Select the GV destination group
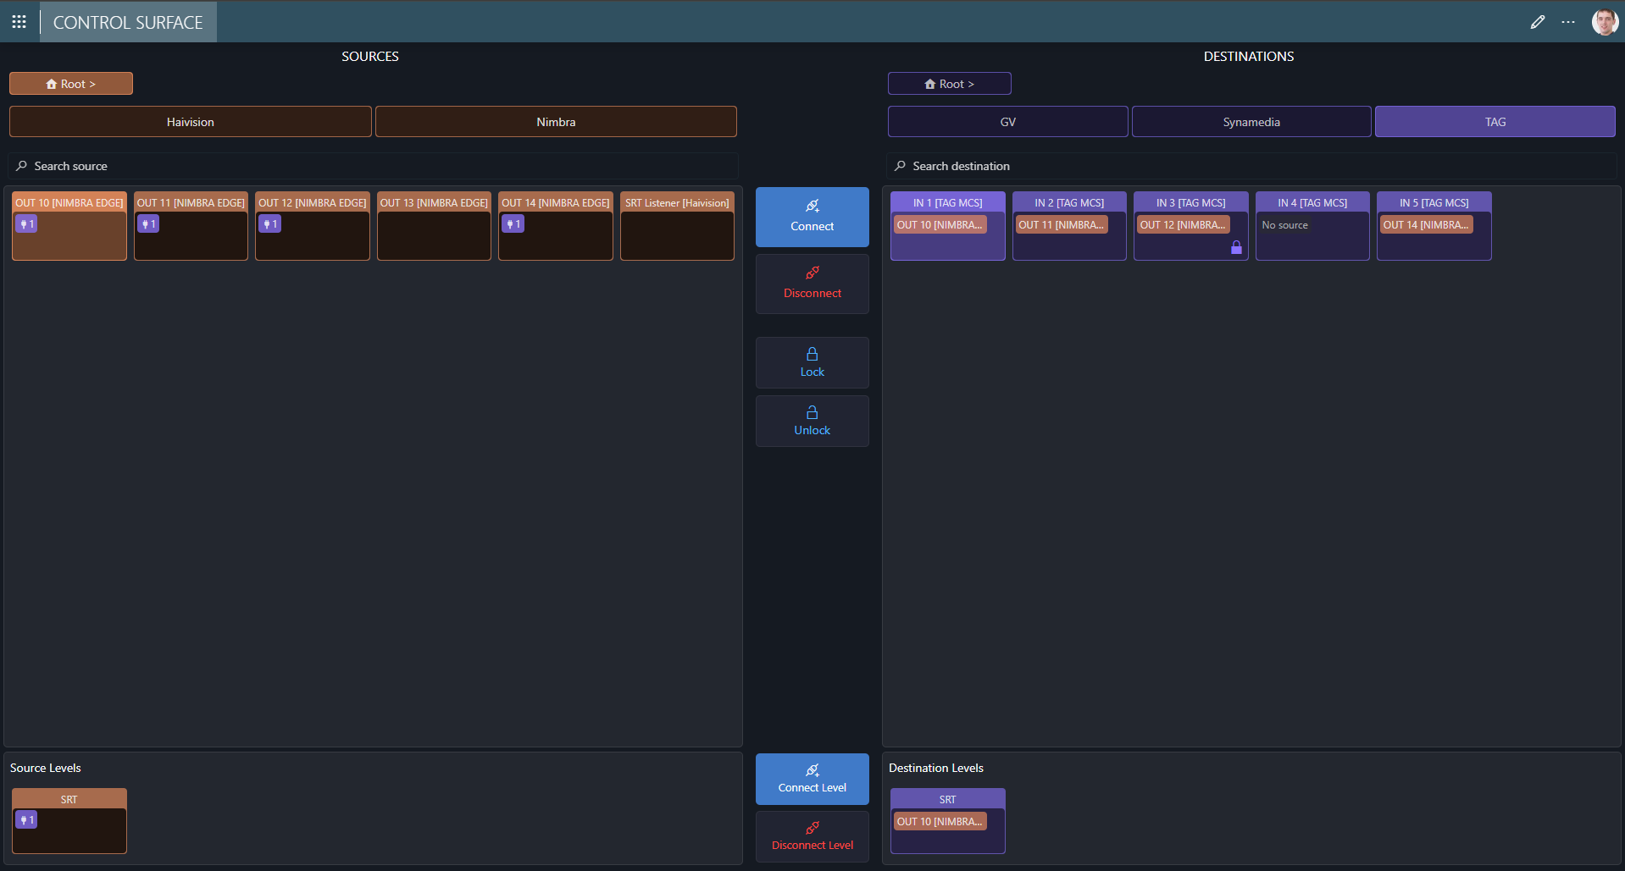Image resolution: width=1625 pixels, height=871 pixels. coord(1007,121)
